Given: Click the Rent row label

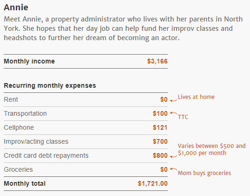Looking at the screenshot, I should pyautogui.click(x=11, y=99).
